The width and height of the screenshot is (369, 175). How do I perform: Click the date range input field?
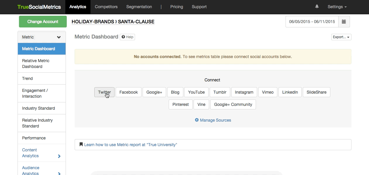(x=312, y=22)
